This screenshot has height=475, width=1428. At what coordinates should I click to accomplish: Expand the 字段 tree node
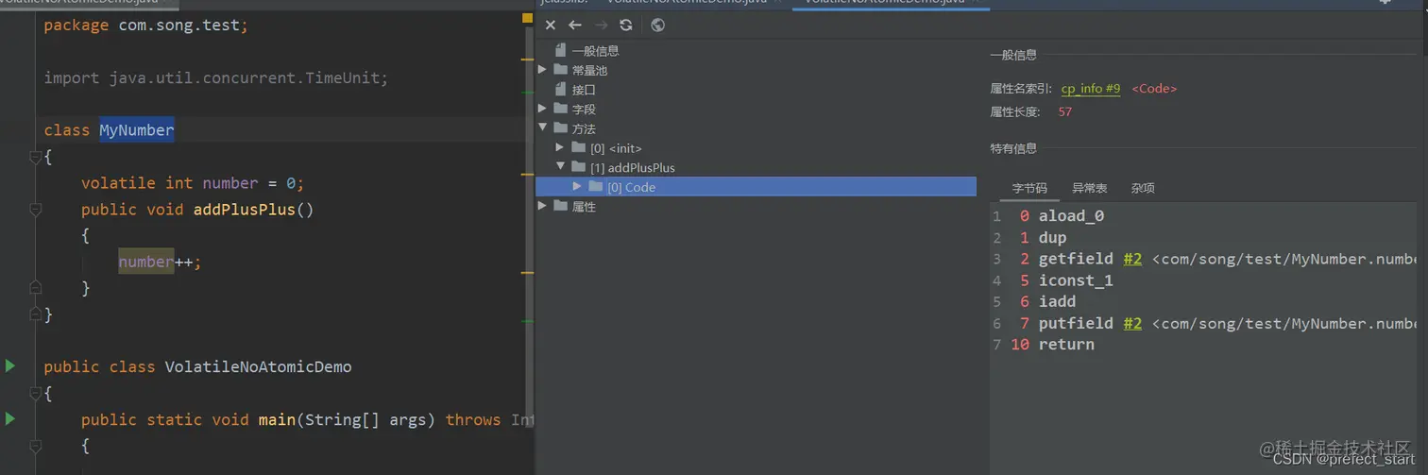pyautogui.click(x=542, y=109)
